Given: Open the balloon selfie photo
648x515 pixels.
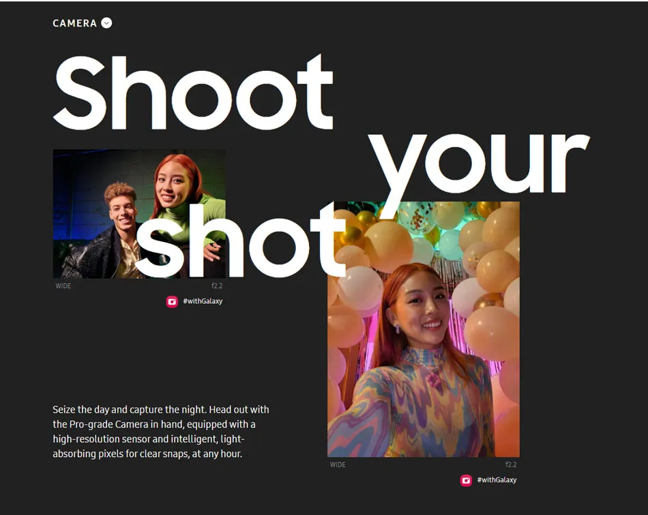Looking at the screenshot, I should click(x=423, y=329).
